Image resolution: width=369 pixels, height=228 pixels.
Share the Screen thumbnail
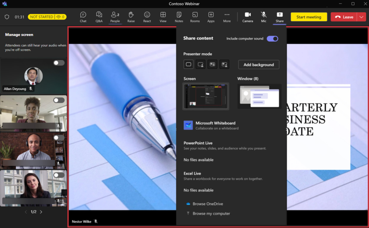[206, 96]
